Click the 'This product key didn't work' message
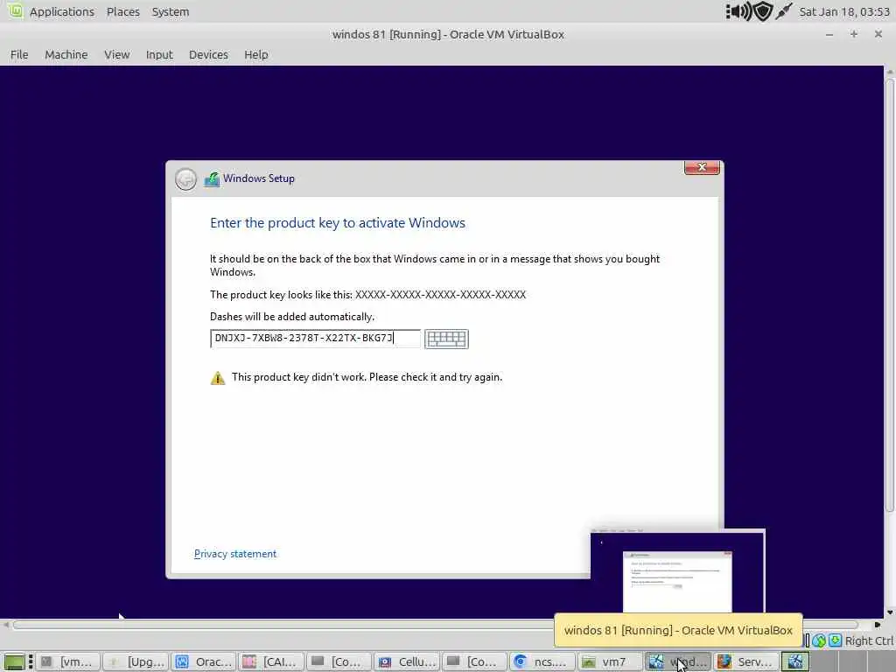Screen dimensions: 896x672 click(x=367, y=377)
